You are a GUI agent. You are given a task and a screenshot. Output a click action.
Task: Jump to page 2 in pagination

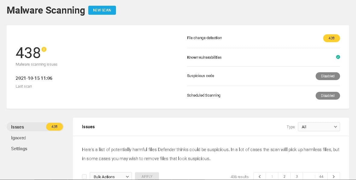point(284,177)
